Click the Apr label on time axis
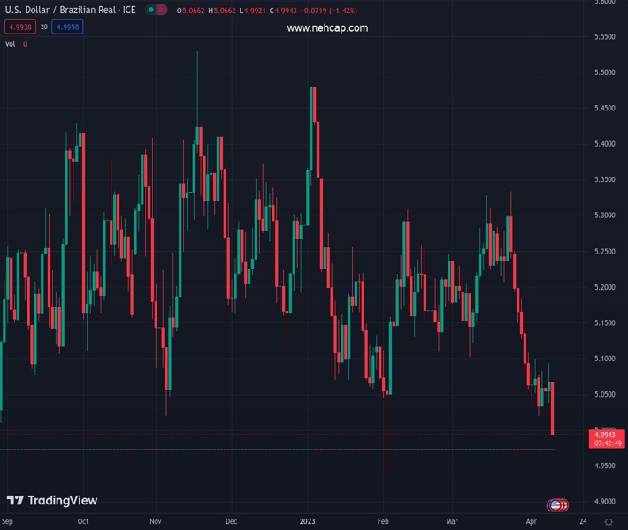 click(530, 522)
